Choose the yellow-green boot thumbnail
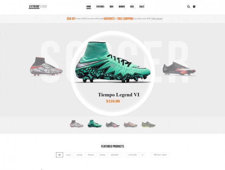225x170 pixels. tap(148, 124)
